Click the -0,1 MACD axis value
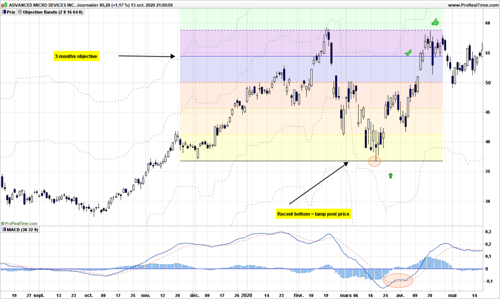The width and height of the screenshot is (500, 299). pos(488,281)
